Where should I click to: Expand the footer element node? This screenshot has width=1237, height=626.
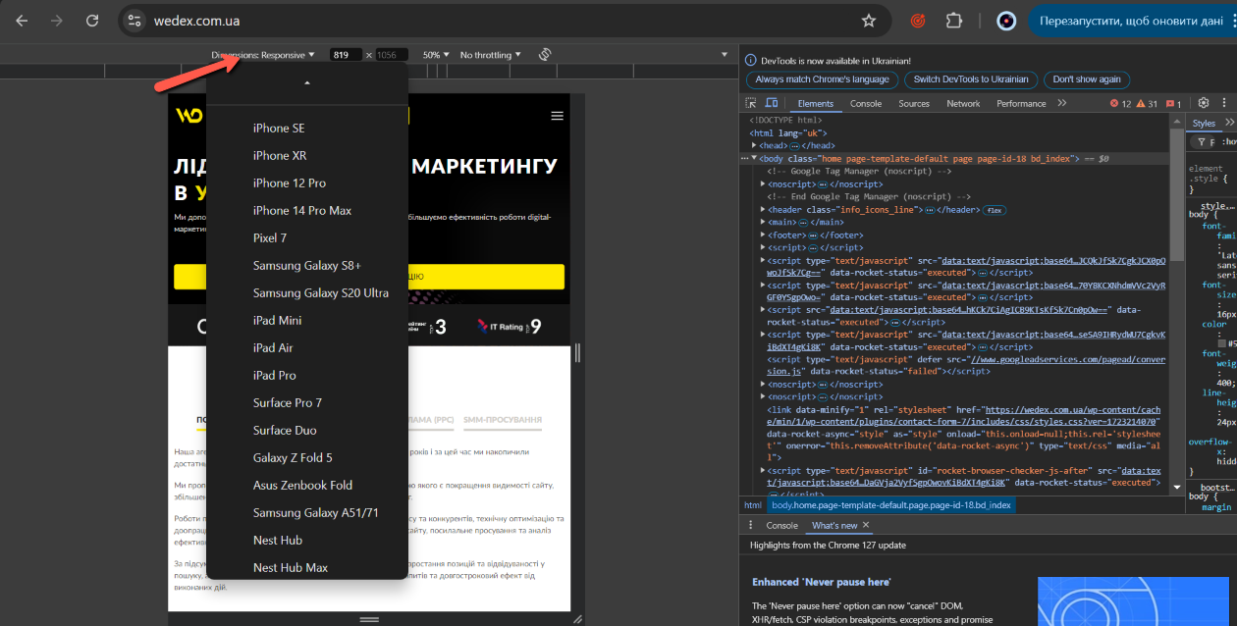[x=764, y=235]
